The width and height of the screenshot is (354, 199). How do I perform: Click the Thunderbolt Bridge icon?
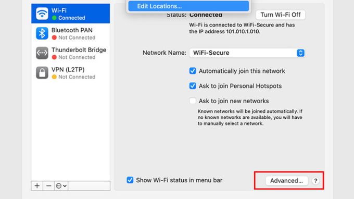(x=42, y=53)
